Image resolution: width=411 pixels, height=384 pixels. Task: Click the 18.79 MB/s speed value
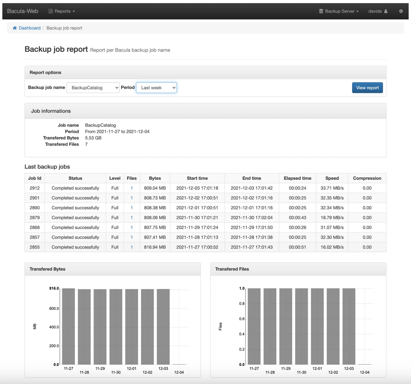click(332, 218)
